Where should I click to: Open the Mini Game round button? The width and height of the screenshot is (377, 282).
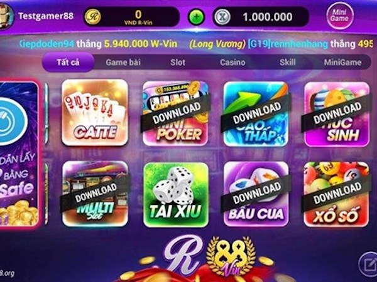(x=340, y=16)
